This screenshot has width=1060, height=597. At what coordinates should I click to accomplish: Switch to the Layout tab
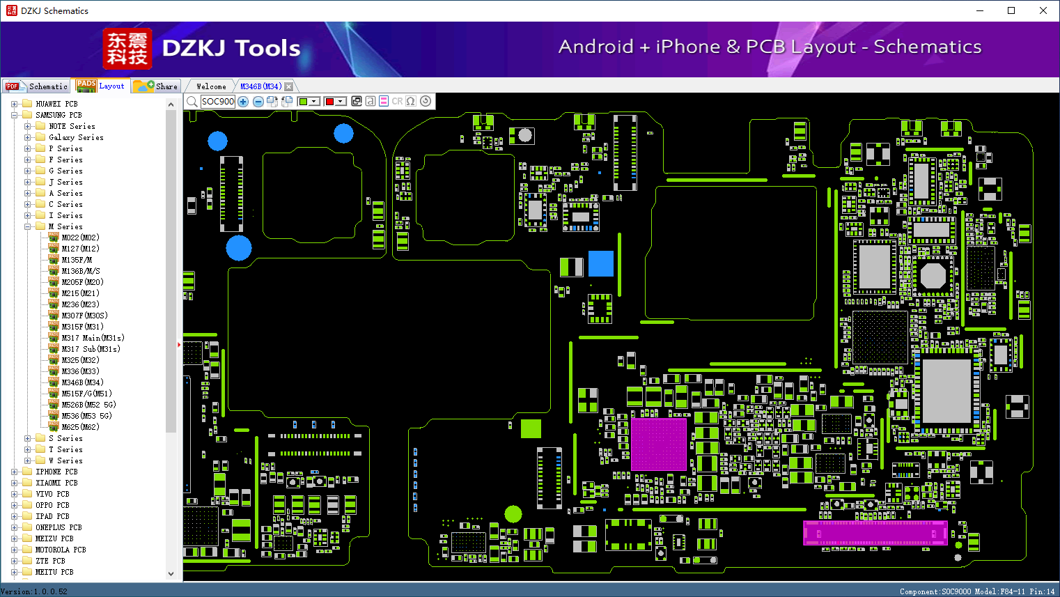tap(101, 86)
